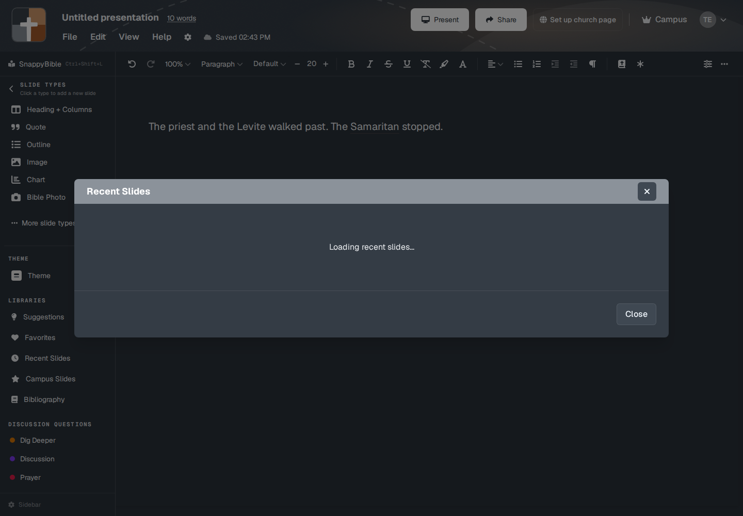
Task: Open the editor settings sliders icon
Action: coord(708,64)
